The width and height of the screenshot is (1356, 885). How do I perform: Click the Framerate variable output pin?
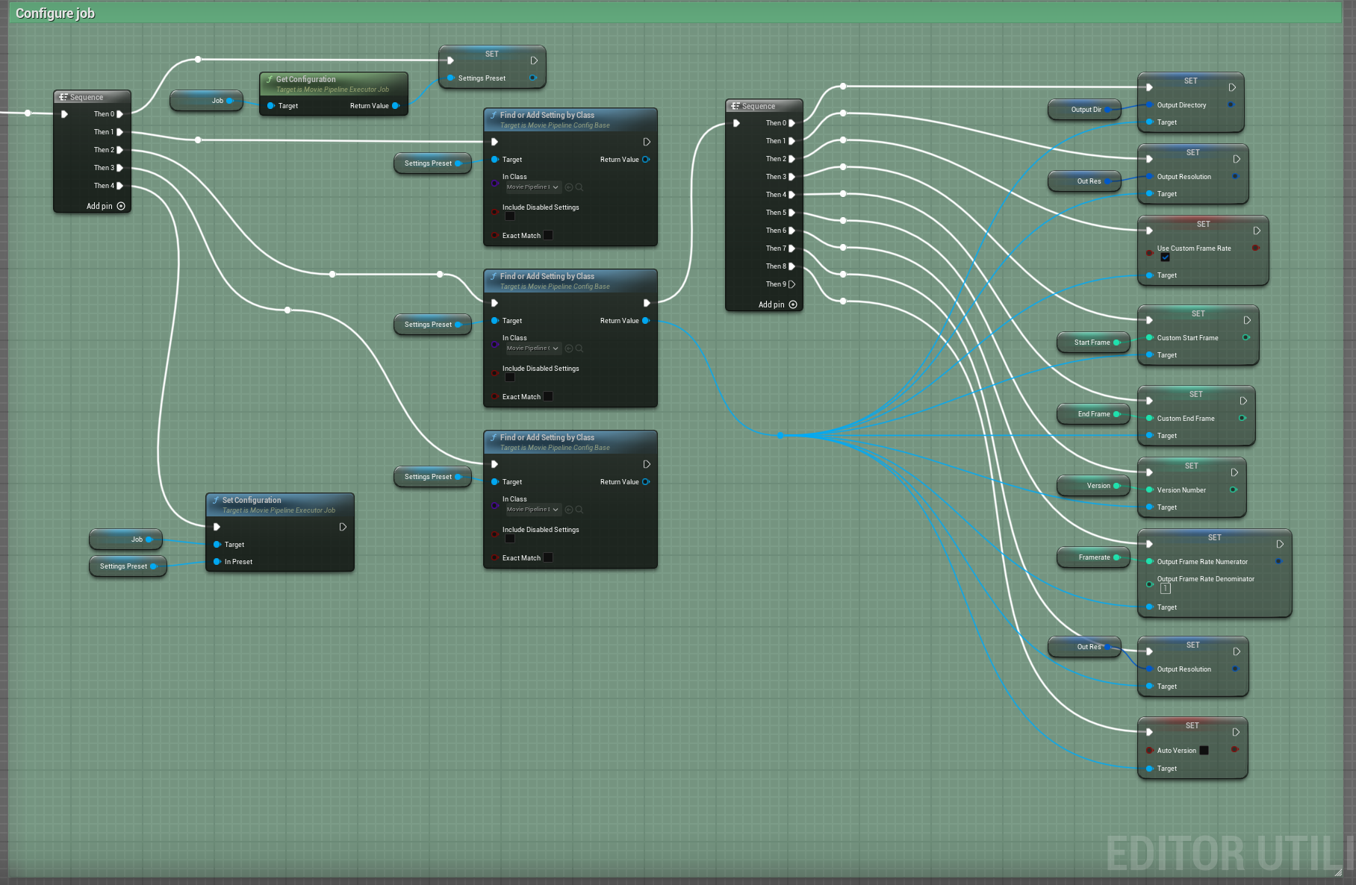point(1117,557)
